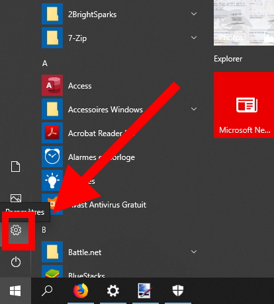Select the Accessoires Windows label
This screenshot has height=304, width=274.
(x=105, y=110)
